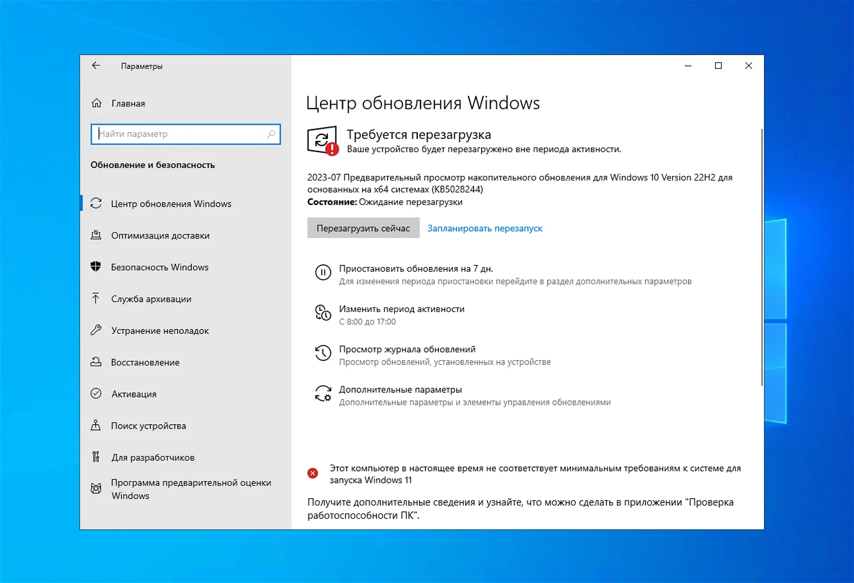
Task: Open Устранение неполадок section
Action: point(186,330)
